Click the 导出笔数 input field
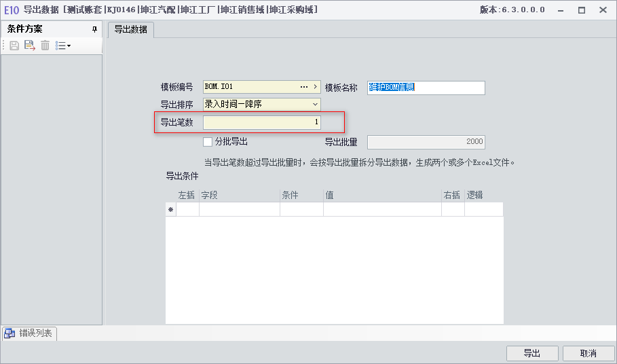This screenshot has width=617, height=364. (262, 122)
